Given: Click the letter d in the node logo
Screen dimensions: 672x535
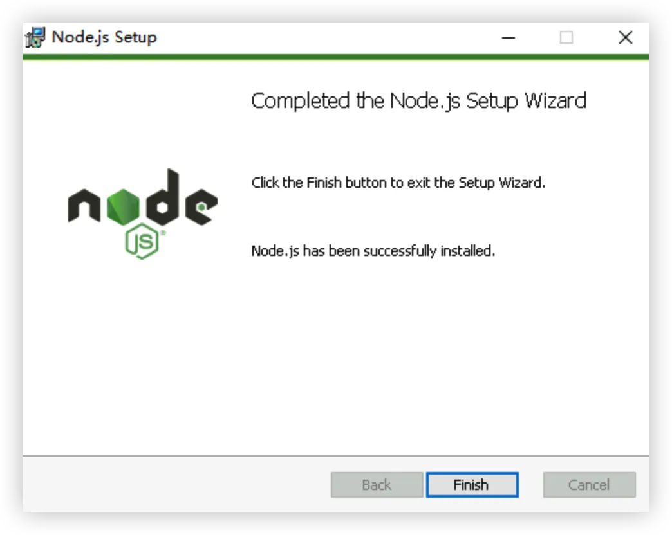Looking at the screenshot, I should point(162,197).
